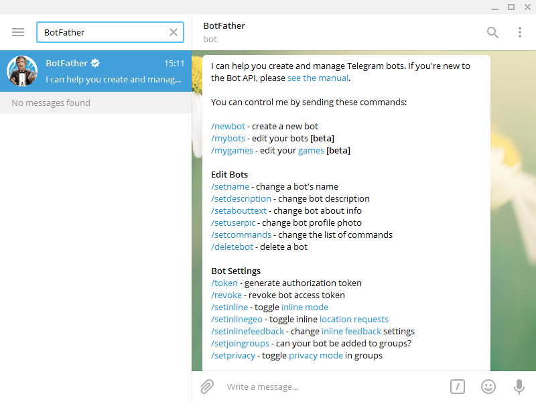Close the Telegram window

527,7
